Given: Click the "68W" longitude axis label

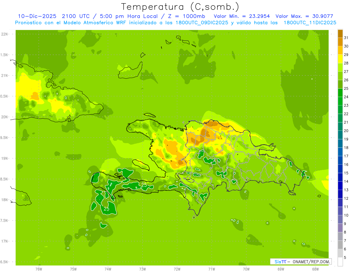Looking at the screenshot, I should 315,269.
